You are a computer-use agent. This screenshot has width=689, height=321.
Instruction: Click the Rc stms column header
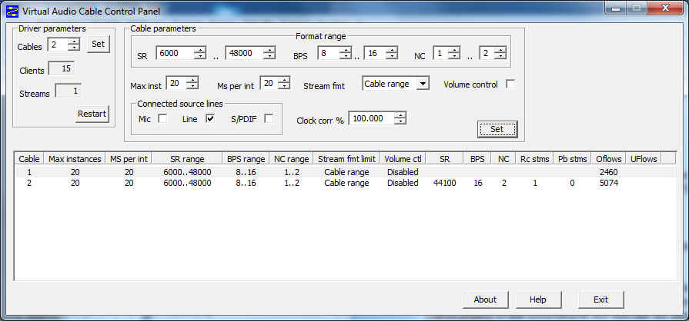tap(535, 159)
